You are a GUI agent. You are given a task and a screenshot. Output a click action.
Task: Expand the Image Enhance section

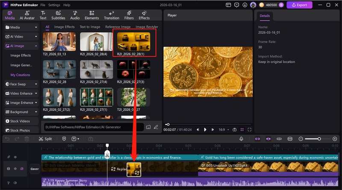pos(21,102)
